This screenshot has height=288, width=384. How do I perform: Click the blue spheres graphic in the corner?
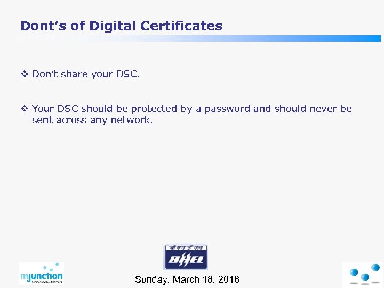pyautogui.click(x=363, y=274)
